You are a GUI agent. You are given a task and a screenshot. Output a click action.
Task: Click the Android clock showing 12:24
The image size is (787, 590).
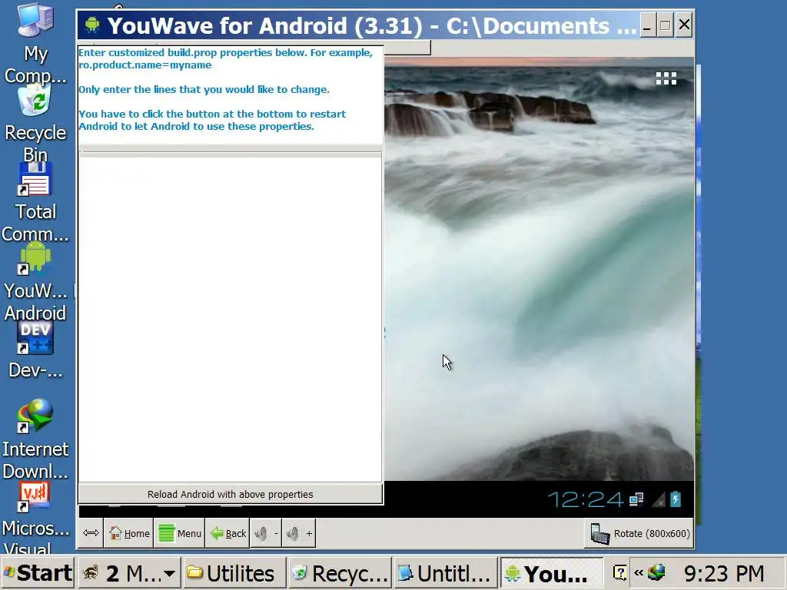(585, 499)
